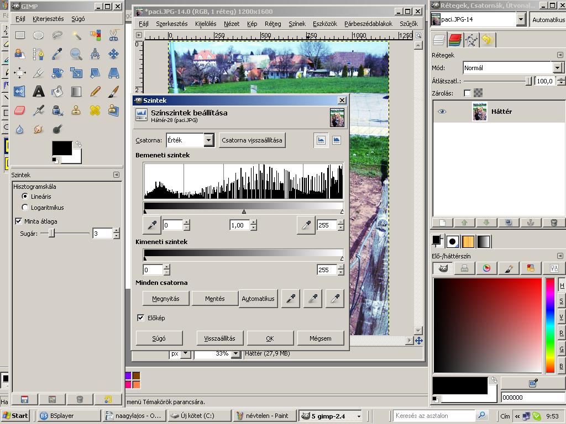Viewport: 566px width, 424px height.
Task: Open the Szűrők menu
Action: (407, 24)
